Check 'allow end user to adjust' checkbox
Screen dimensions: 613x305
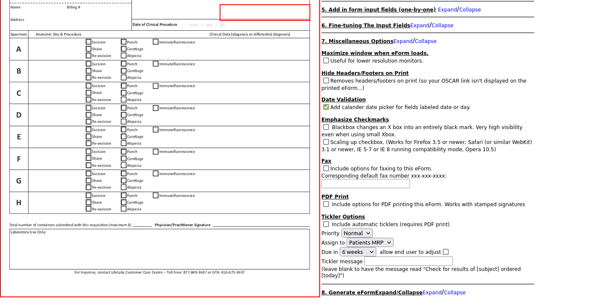point(446,252)
